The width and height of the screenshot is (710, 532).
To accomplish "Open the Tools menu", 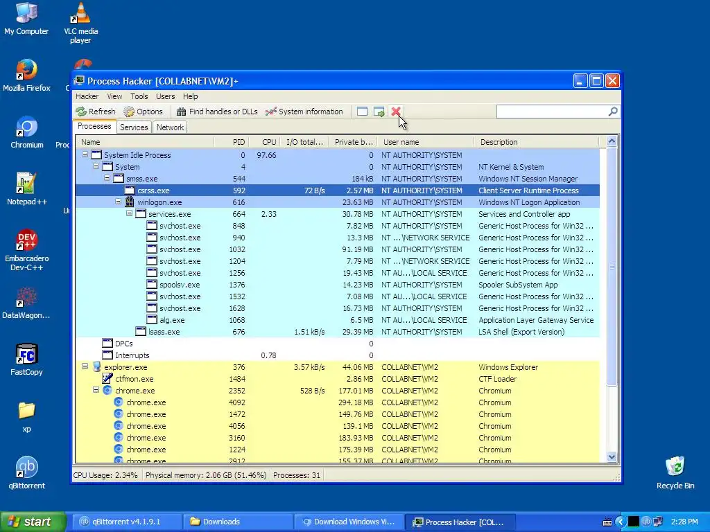I will click(x=139, y=96).
